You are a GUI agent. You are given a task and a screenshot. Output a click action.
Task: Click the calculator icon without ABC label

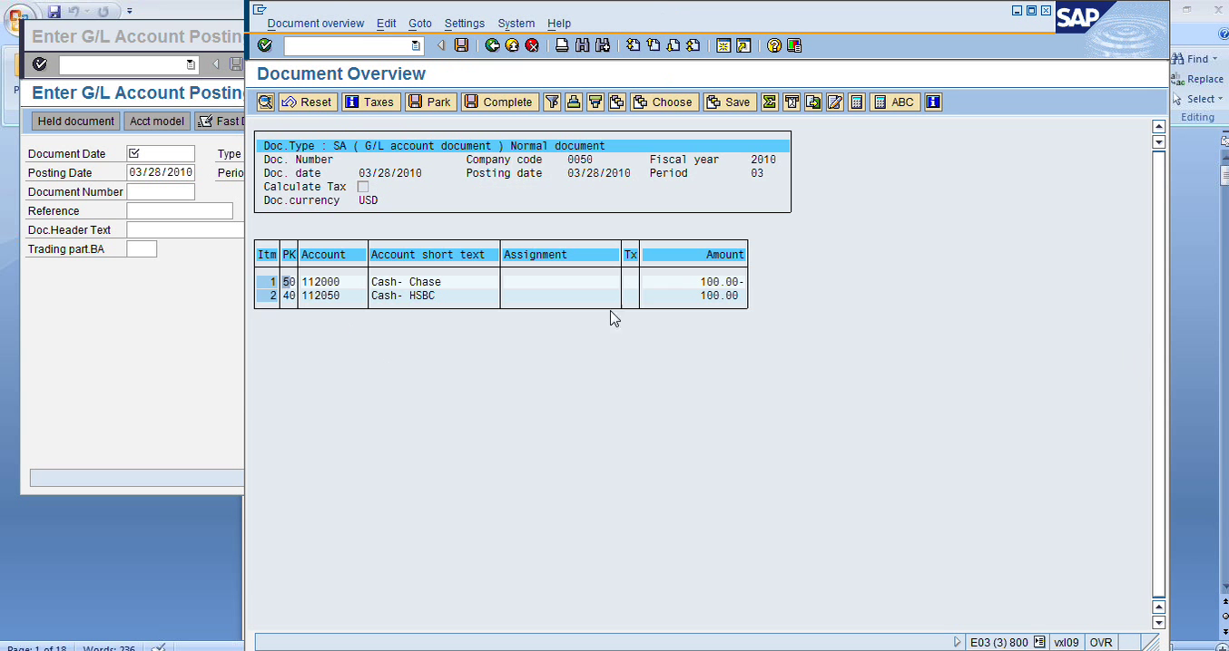point(857,102)
